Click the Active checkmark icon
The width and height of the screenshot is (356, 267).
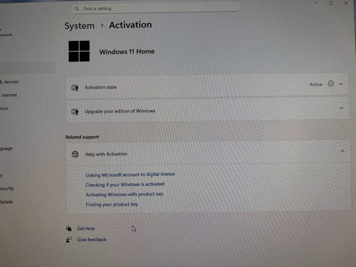pyautogui.click(x=331, y=84)
